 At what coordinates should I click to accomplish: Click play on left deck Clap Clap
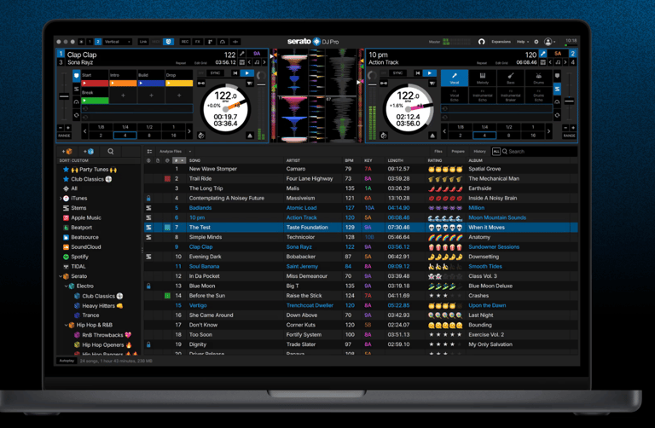247,73
